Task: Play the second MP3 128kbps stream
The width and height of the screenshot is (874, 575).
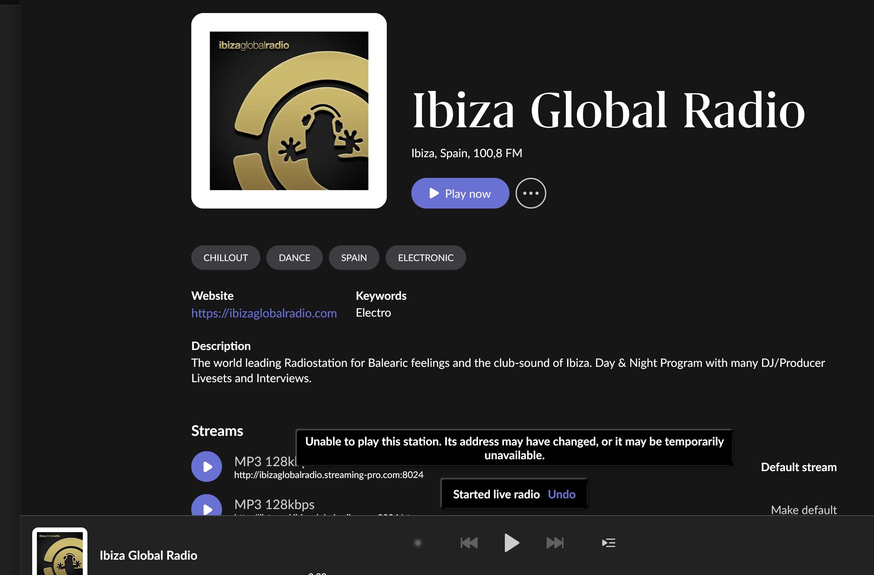Action: [207, 507]
